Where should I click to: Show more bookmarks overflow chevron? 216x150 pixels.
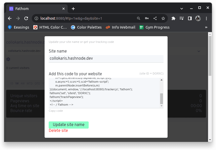[x=206, y=27]
